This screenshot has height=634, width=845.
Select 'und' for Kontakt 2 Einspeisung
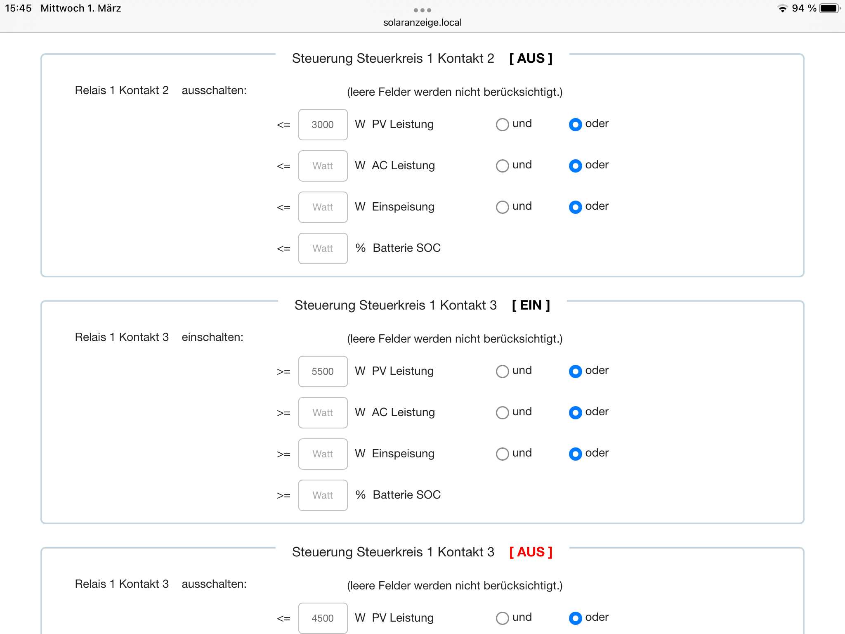[502, 207]
